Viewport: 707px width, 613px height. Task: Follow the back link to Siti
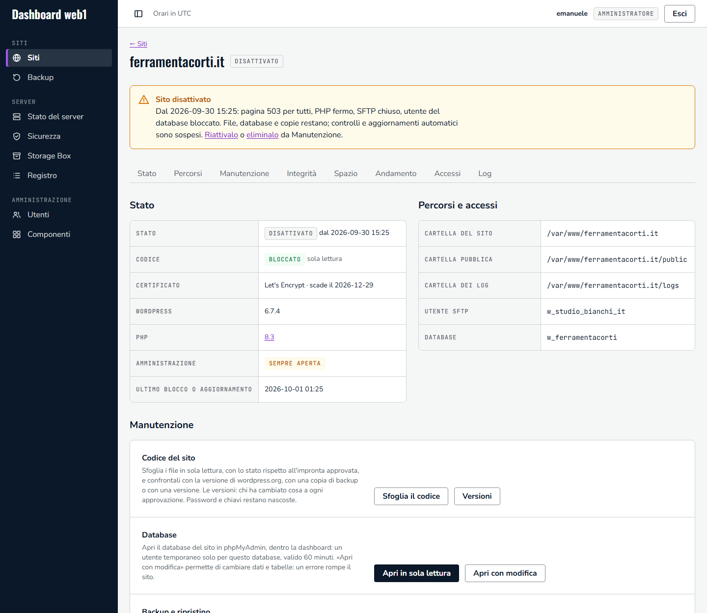click(x=138, y=44)
